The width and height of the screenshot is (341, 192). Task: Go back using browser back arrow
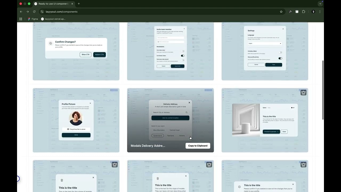tap(21, 12)
